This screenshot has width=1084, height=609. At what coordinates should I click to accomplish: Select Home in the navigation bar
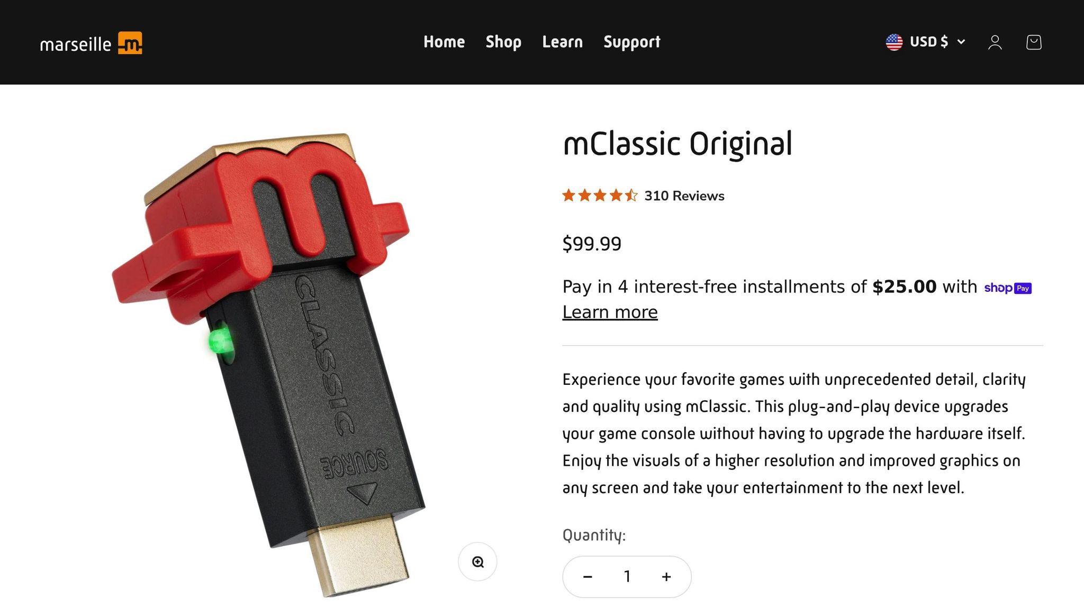[444, 42]
